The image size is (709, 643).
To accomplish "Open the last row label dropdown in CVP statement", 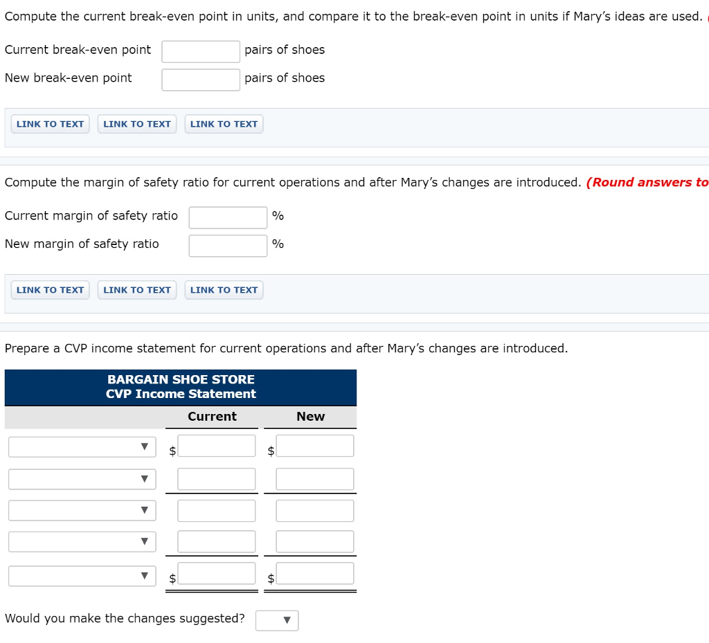I will 82,576.
